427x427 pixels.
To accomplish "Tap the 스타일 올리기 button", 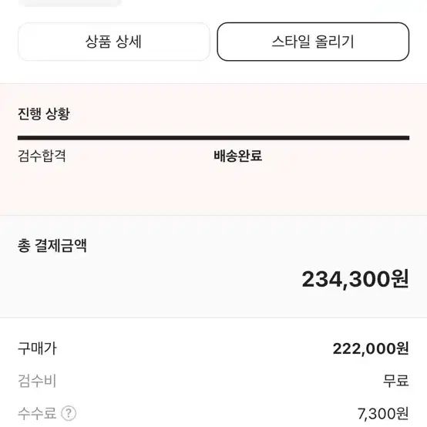I will tap(313, 42).
